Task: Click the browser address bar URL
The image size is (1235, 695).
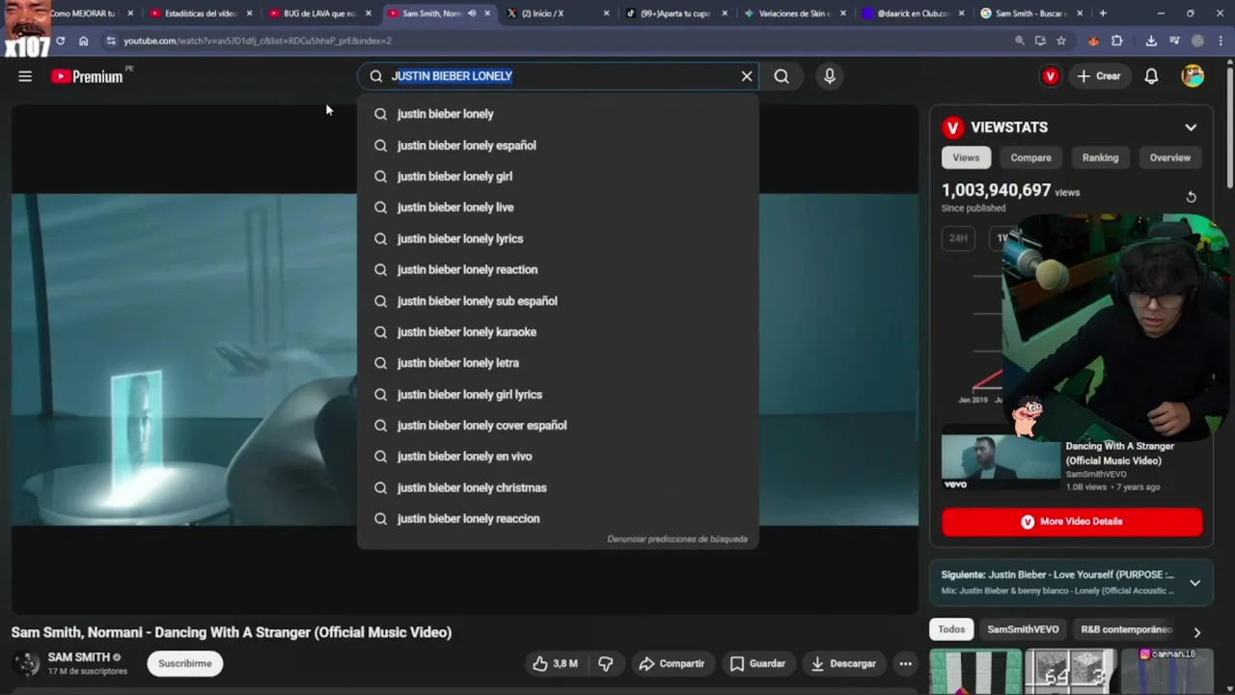Action: tap(258, 41)
